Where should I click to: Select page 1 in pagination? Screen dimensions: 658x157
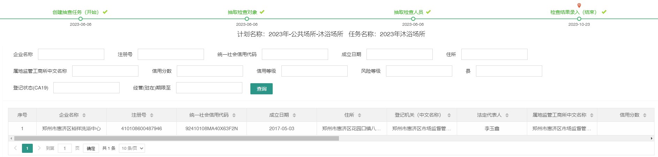tap(27, 148)
